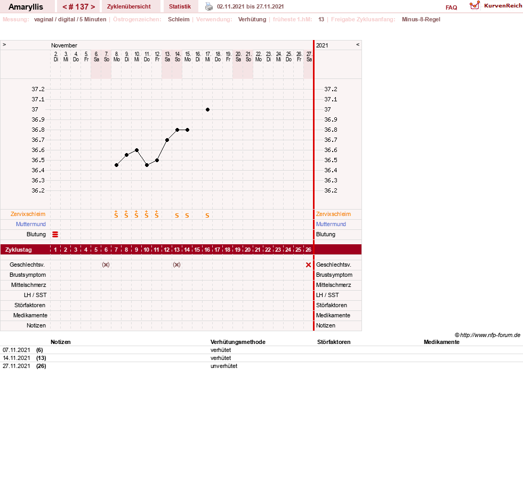
Task: Click the 07.11.2021 notes row date
Action: 17,350
